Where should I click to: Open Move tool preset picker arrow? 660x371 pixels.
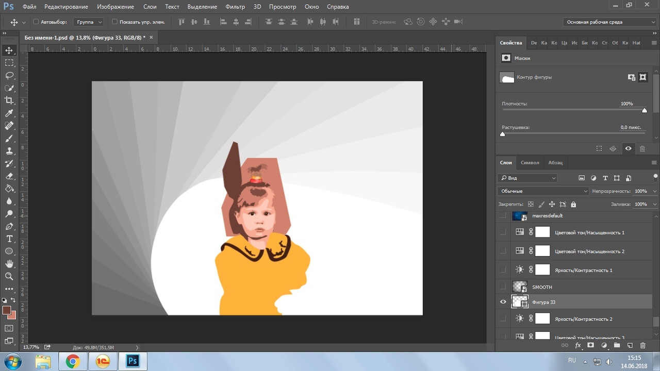coord(24,23)
